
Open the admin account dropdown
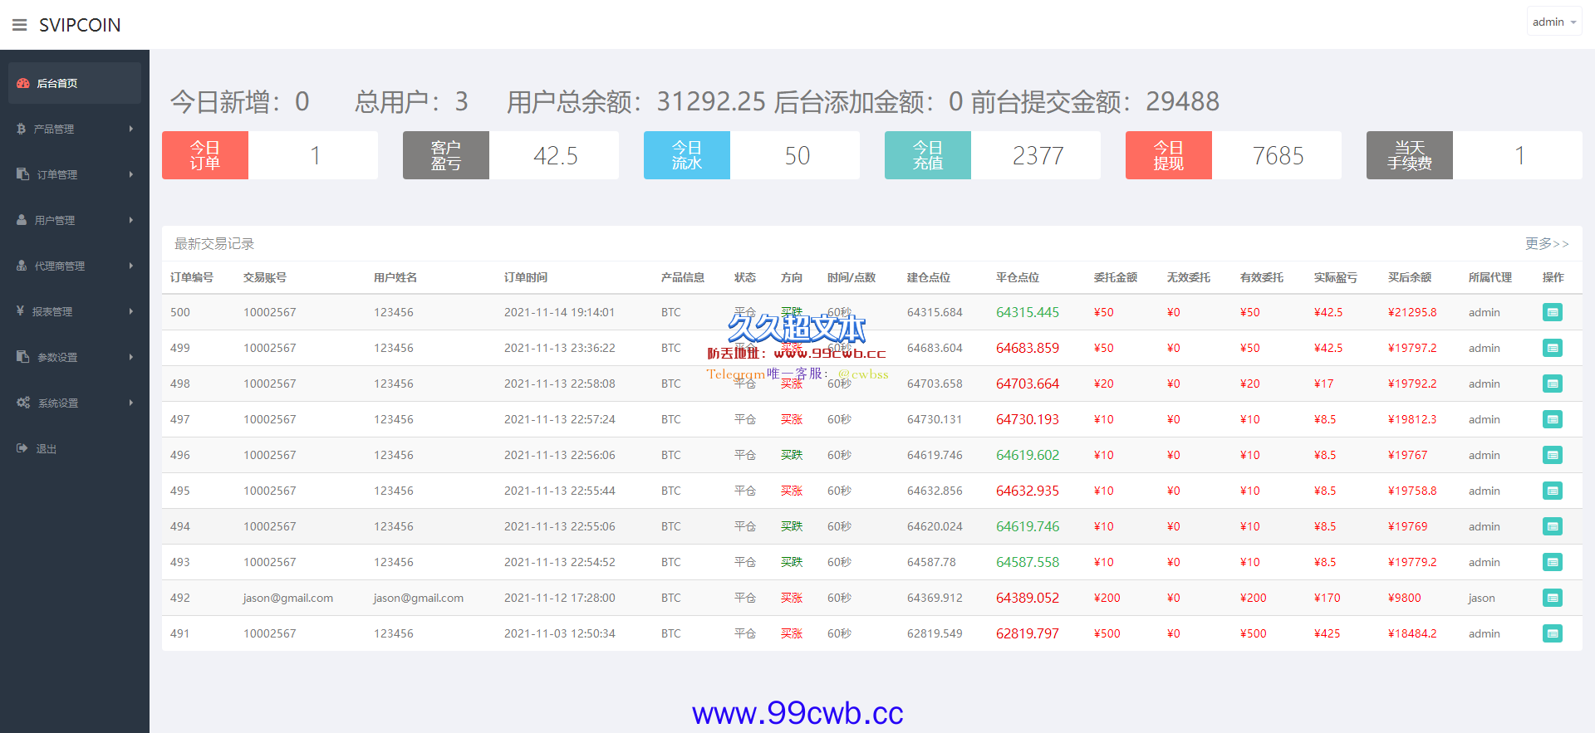tap(1553, 22)
